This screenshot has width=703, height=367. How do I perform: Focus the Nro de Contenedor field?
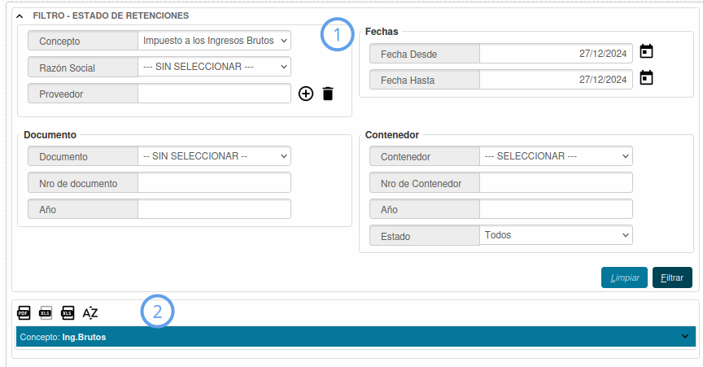point(556,183)
